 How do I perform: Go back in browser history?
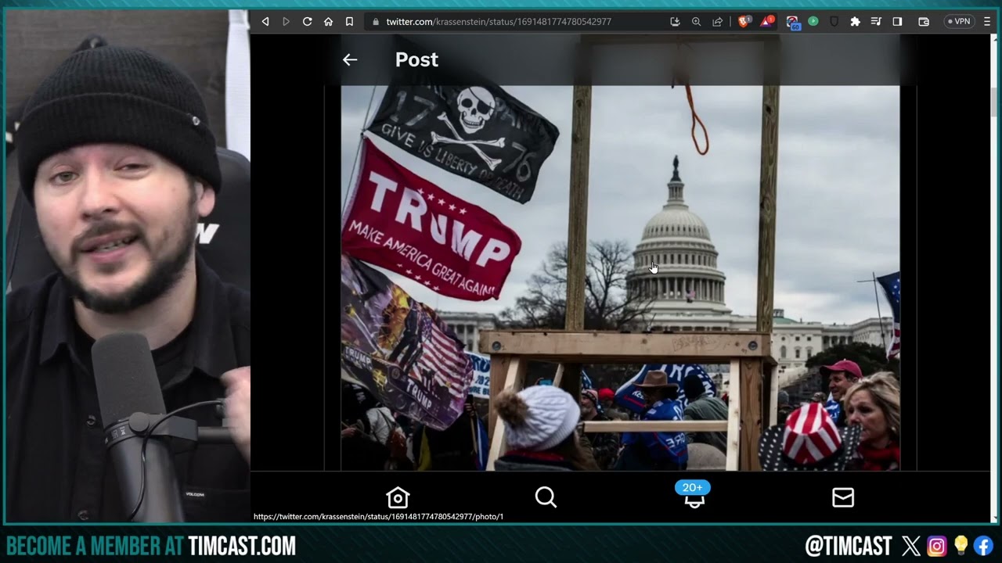[265, 22]
